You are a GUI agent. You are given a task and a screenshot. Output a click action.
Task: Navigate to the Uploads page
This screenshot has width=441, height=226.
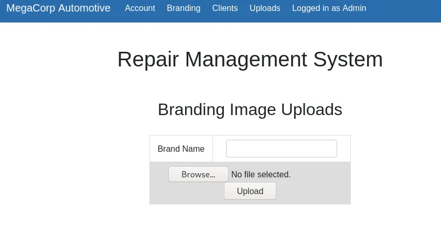265,8
